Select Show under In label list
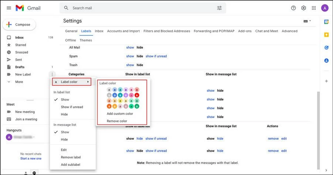Image resolution: width=333 pixels, height=175 pixels. point(65,100)
